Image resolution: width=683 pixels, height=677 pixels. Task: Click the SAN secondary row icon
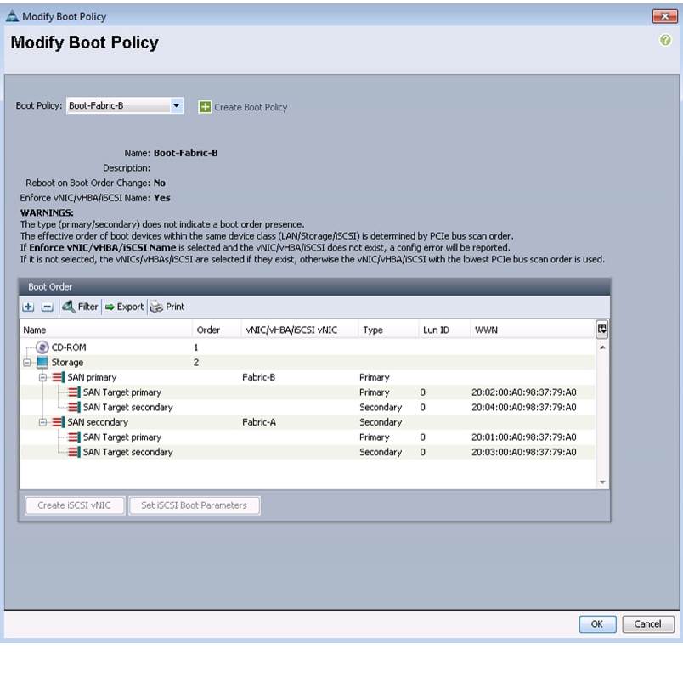point(58,422)
